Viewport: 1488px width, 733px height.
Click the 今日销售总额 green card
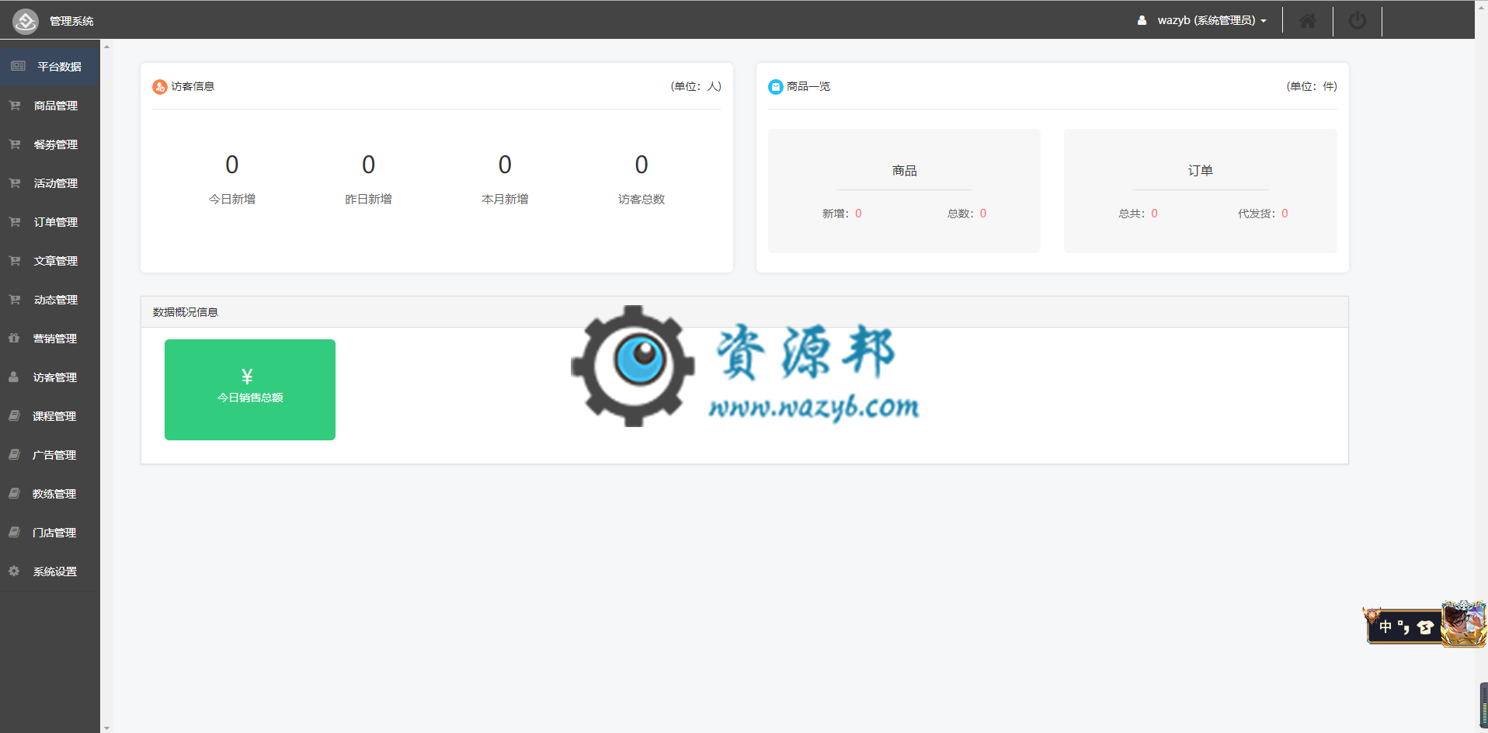pos(250,390)
